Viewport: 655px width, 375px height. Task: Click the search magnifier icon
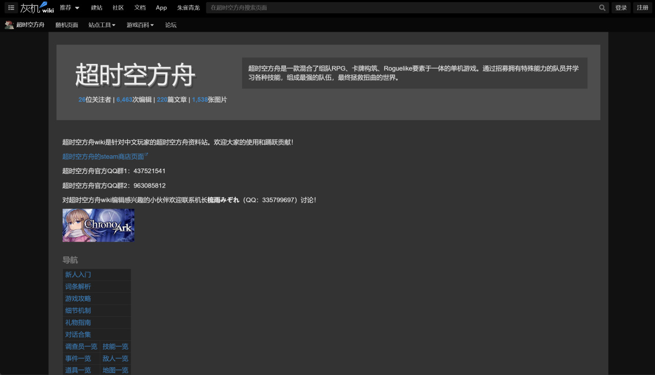[x=602, y=8]
